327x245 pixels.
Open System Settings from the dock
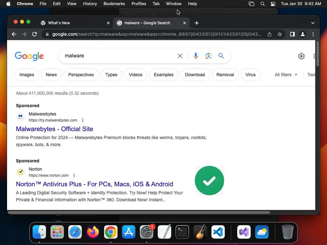point(147,232)
